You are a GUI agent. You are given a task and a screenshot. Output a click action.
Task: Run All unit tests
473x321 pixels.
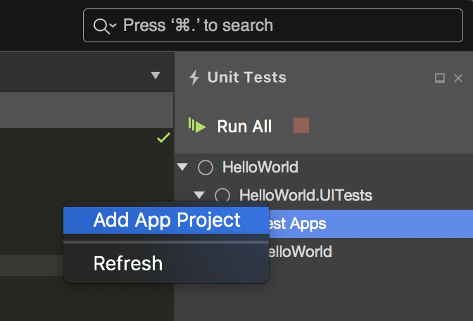click(244, 126)
